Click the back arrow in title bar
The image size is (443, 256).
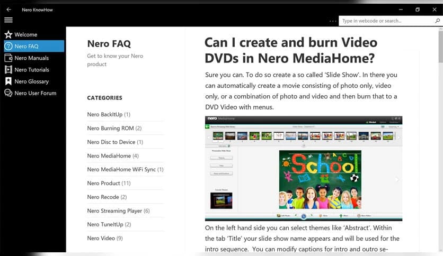[x=8, y=10]
